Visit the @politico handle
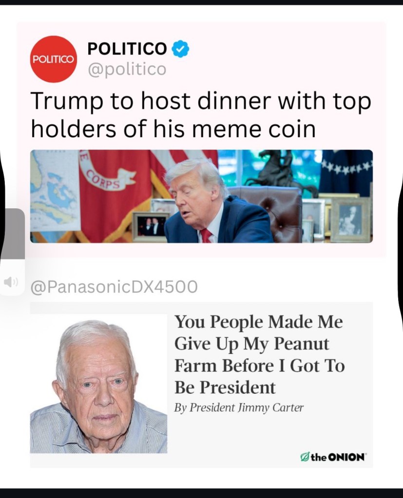This screenshot has height=498, width=403. tap(127, 69)
